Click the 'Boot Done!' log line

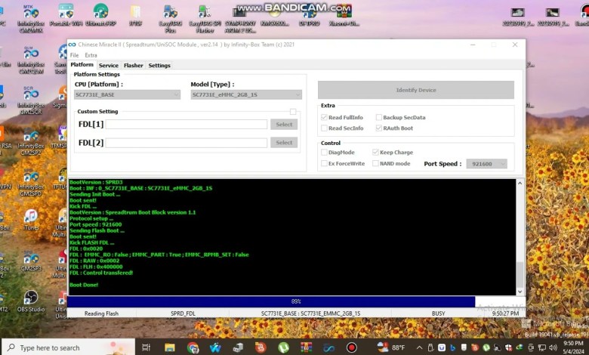pos(84,285)
